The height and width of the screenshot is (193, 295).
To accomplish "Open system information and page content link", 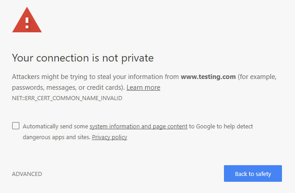I will pos(139,127).
